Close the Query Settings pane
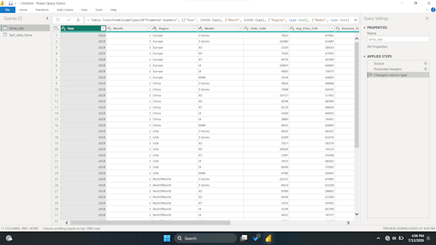The height and width of the screenshot is (245, 436). (x=427, y=19)
